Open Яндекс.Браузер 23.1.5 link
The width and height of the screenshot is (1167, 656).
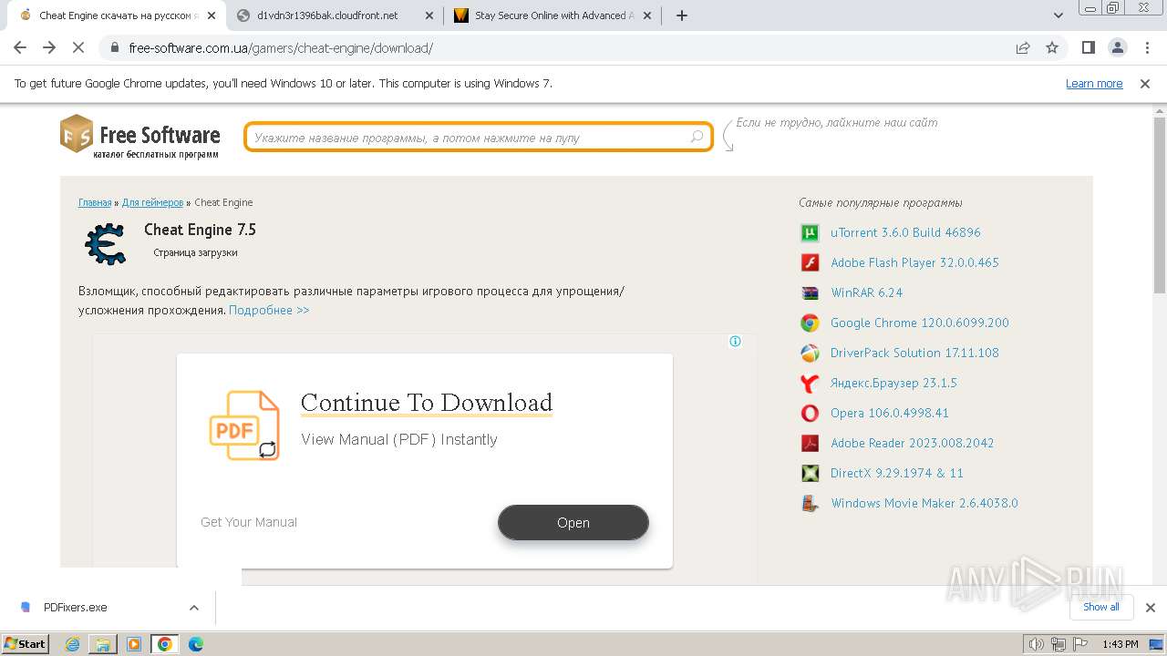(893, 383)
